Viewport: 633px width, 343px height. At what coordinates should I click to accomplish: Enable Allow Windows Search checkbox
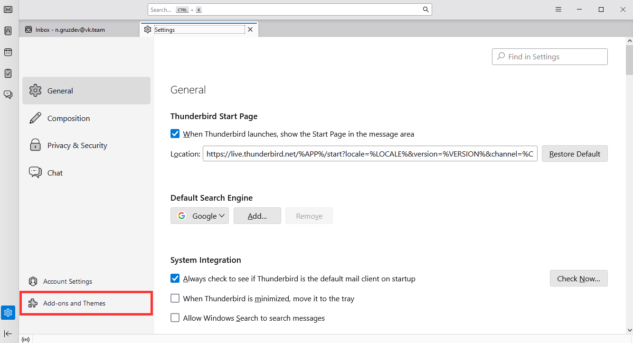[x=175, y=318]
